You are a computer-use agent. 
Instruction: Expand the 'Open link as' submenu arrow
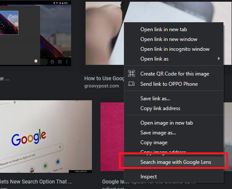click(219, 58)
